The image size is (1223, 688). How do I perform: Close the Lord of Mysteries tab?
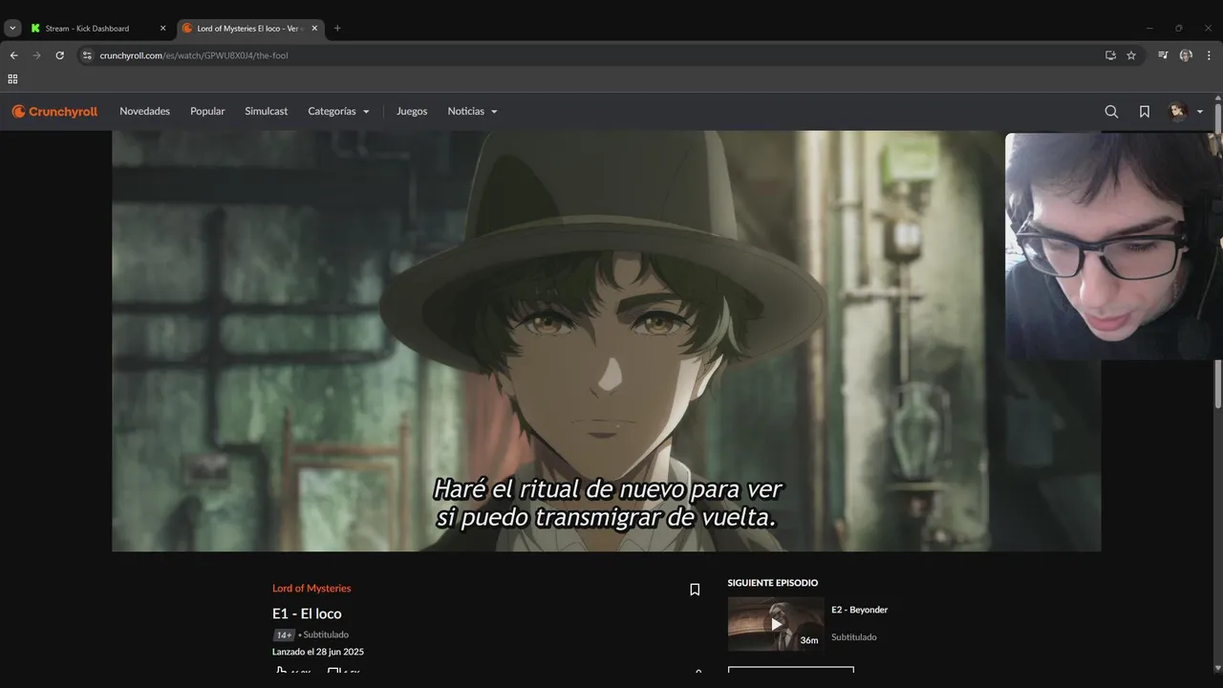coord(314,29)
